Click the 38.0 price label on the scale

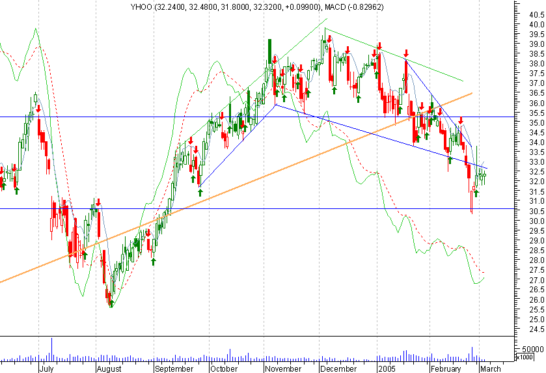tap(537, 64)
